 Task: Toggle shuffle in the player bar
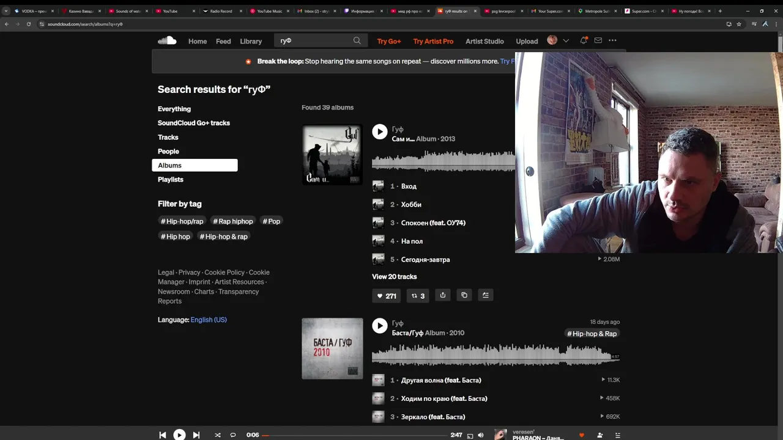coord(218,435)
